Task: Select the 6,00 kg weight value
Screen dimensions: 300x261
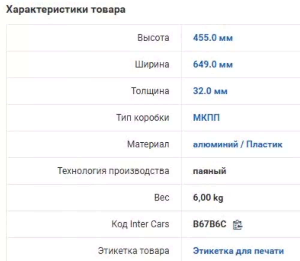Action: (208, 198)
